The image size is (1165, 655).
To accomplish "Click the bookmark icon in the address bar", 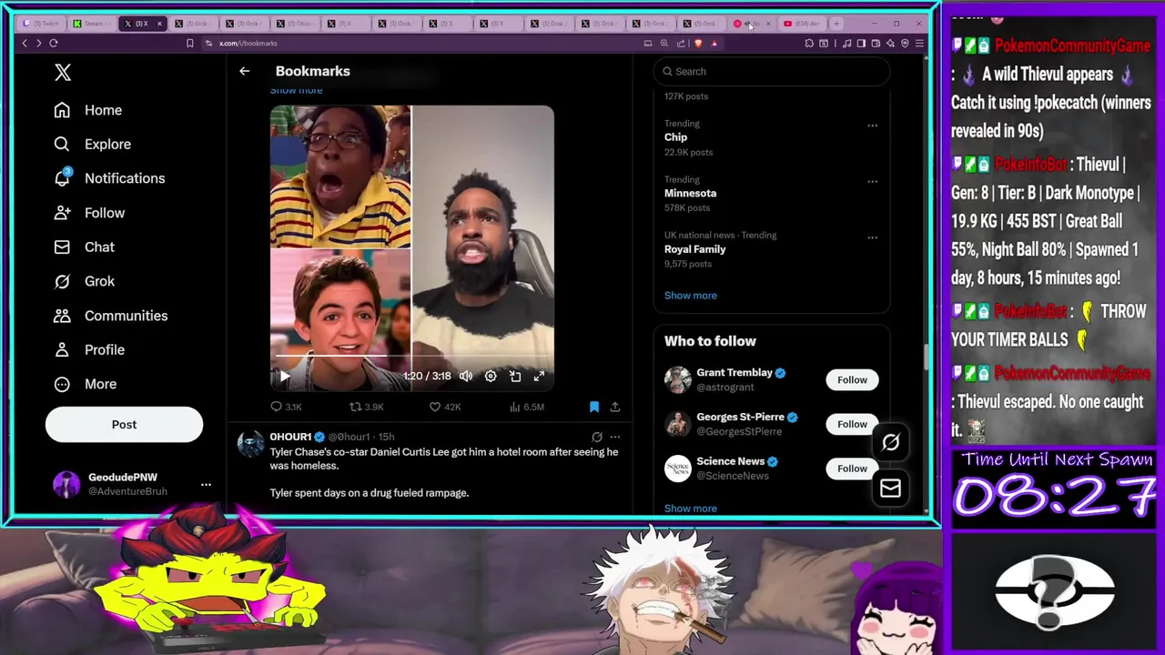I will [x=189, y=43].
